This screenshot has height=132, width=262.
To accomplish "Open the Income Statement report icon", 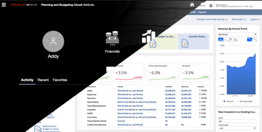I will tap(185, 43).
